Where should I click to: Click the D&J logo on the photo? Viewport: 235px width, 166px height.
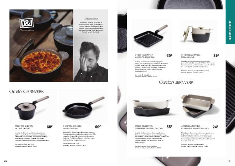point(27,23)
